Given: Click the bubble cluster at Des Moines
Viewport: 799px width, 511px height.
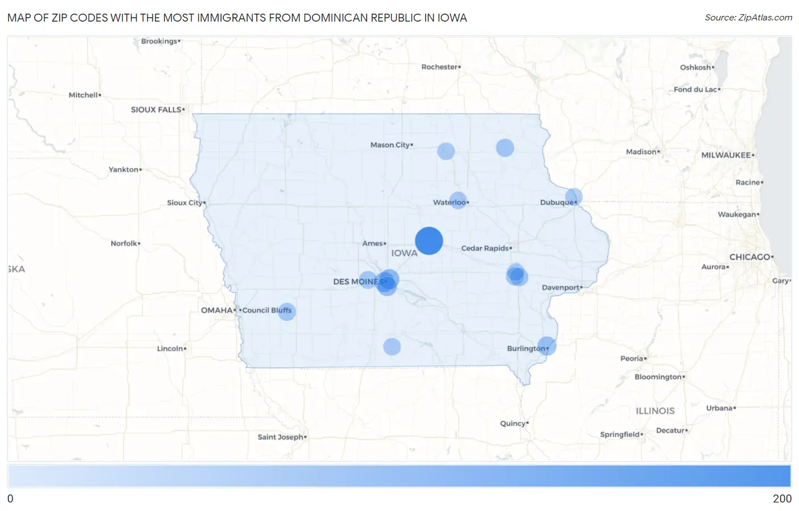Looking at the screenshot, I should [x=386, y=282].
